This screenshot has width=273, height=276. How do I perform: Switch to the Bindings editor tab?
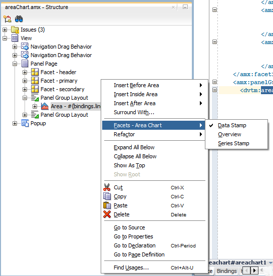coord(227,271)
